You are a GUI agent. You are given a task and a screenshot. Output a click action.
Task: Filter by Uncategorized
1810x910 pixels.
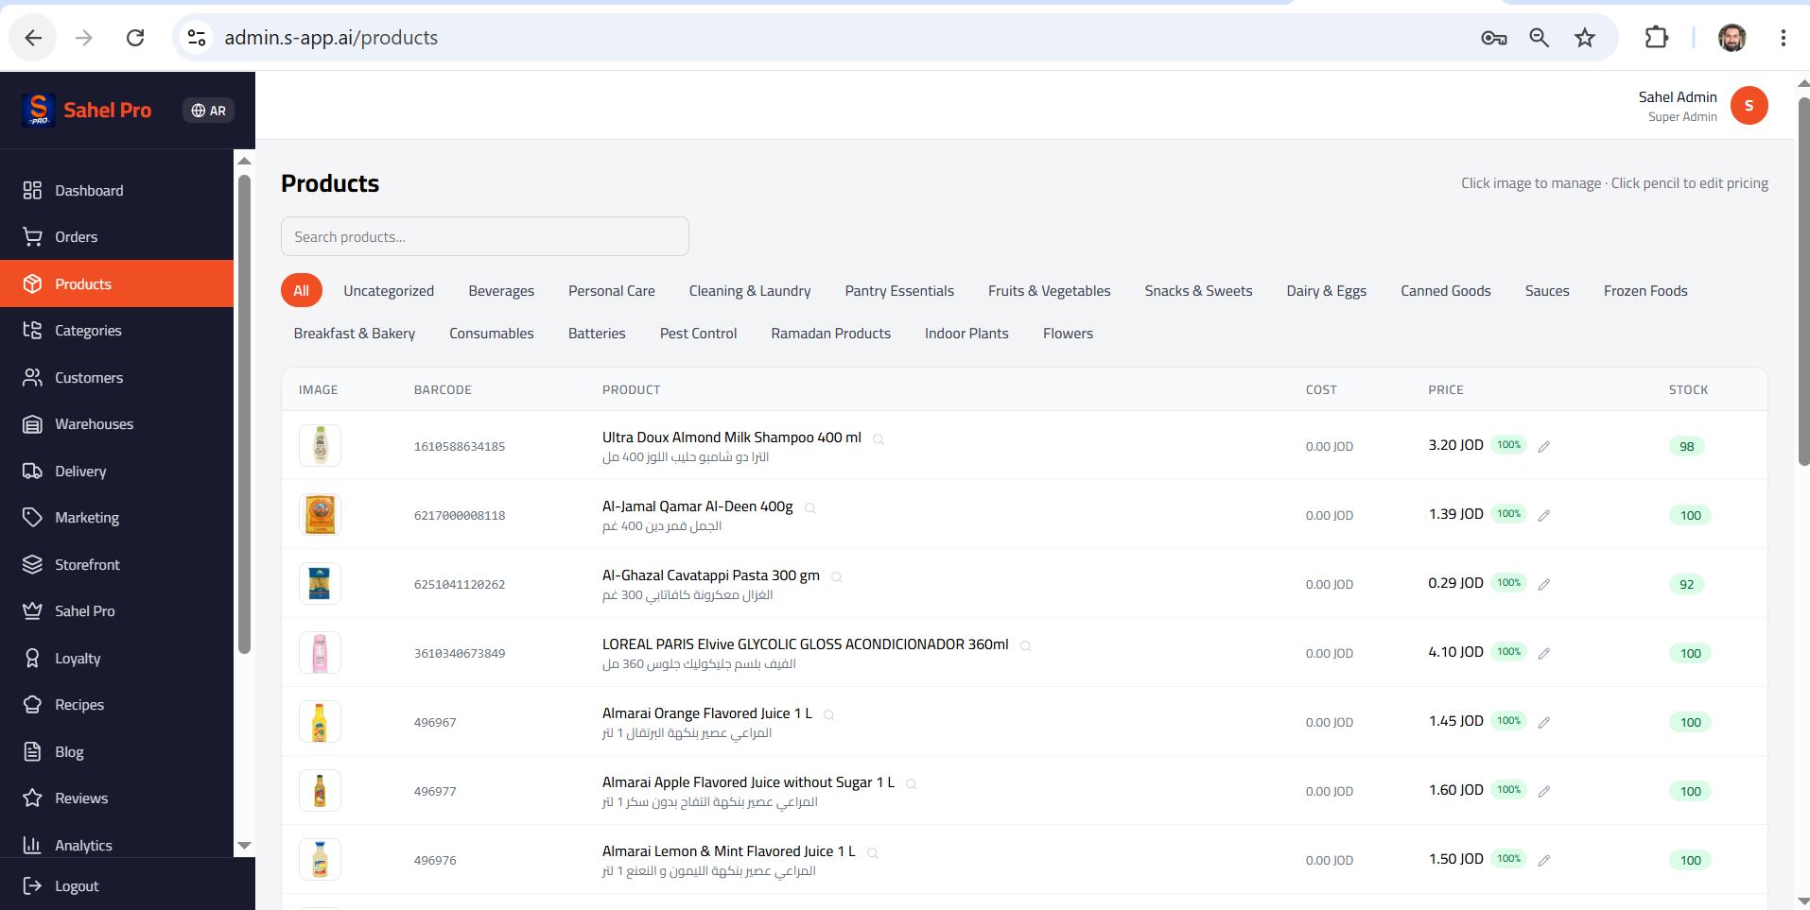pos(389,291)
